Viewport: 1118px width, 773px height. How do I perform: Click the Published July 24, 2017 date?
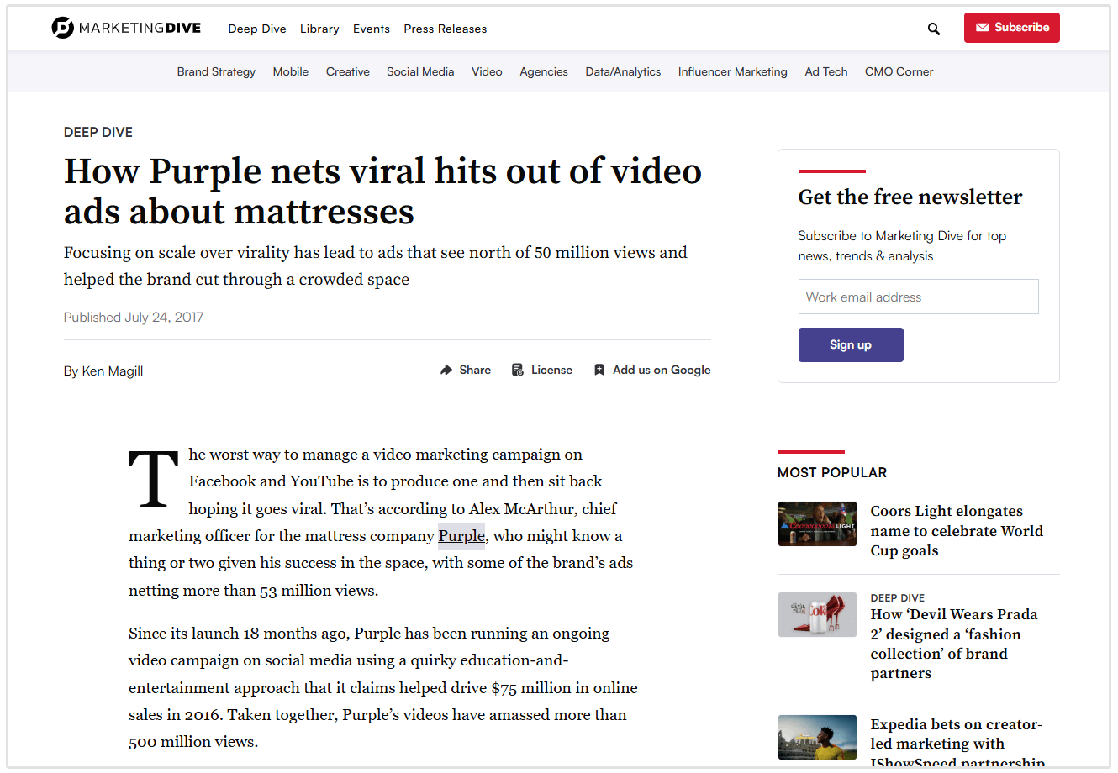(134, 317)
